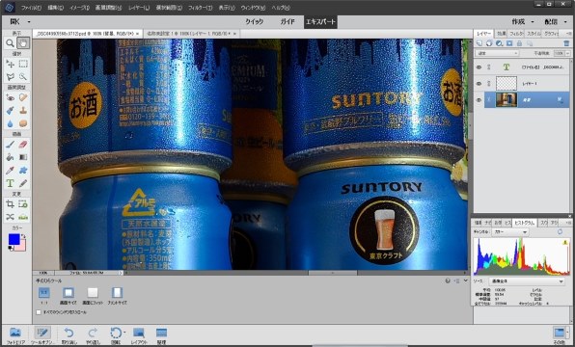This screenshot has width=575, height=347.
Task: Create a new layer in Layers panel
Action: click(479, 43)
